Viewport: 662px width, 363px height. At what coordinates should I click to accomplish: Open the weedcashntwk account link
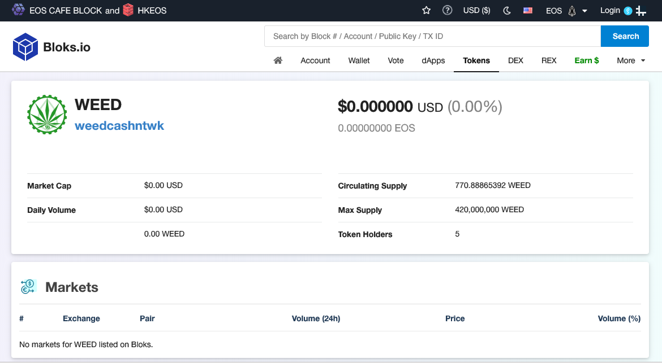[x=119, y=125]
